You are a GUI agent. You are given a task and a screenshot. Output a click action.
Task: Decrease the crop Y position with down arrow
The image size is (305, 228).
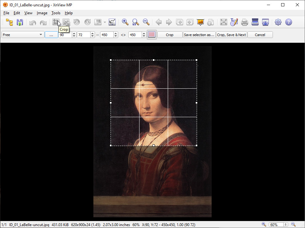click(92, 36)
